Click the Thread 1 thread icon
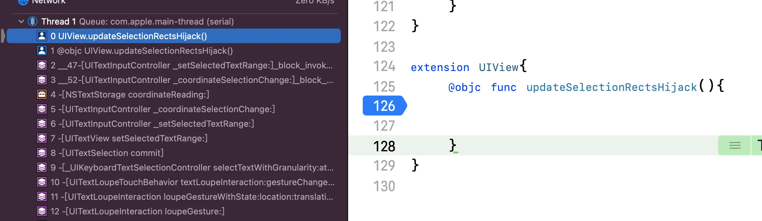Image resolution: width=762 pixels, height=221 pixels. (x=32, y=22)
